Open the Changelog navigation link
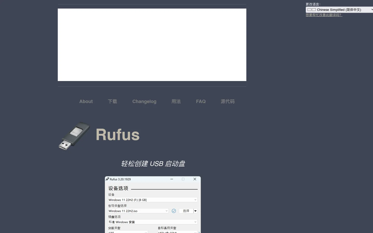 (x=144, y=101)
